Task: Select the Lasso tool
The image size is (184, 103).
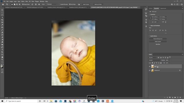Action: [2, 15]
